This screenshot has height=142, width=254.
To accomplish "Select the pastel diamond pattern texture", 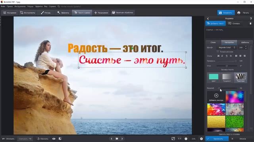I will tap(235, 109).
